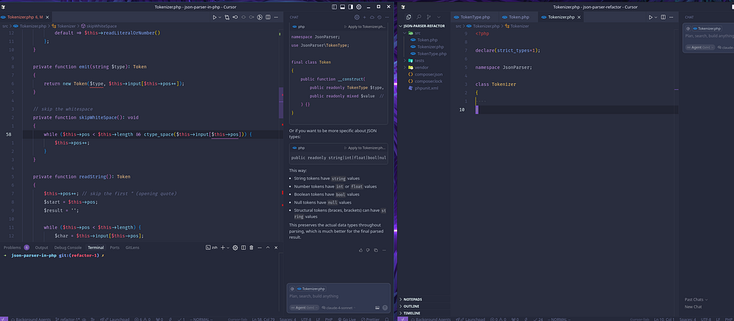
Task: Click the Run PHP play icon
Action: coord(214,16)
